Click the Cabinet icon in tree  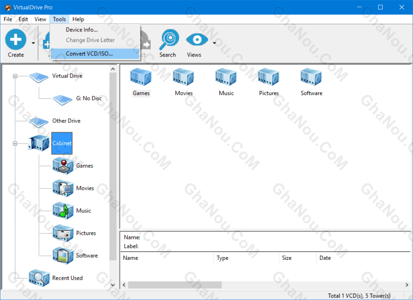39,143
